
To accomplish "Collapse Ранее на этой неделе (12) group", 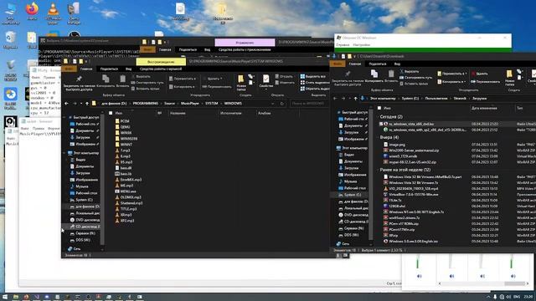I will [x=378, y=170].
